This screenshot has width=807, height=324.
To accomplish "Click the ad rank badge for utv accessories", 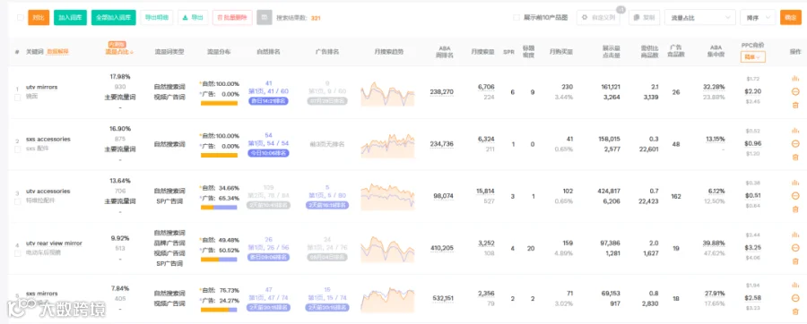I will click(327, 205).
